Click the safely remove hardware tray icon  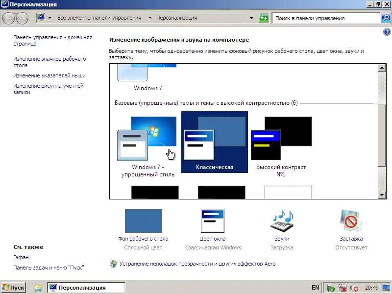[330, 288]
